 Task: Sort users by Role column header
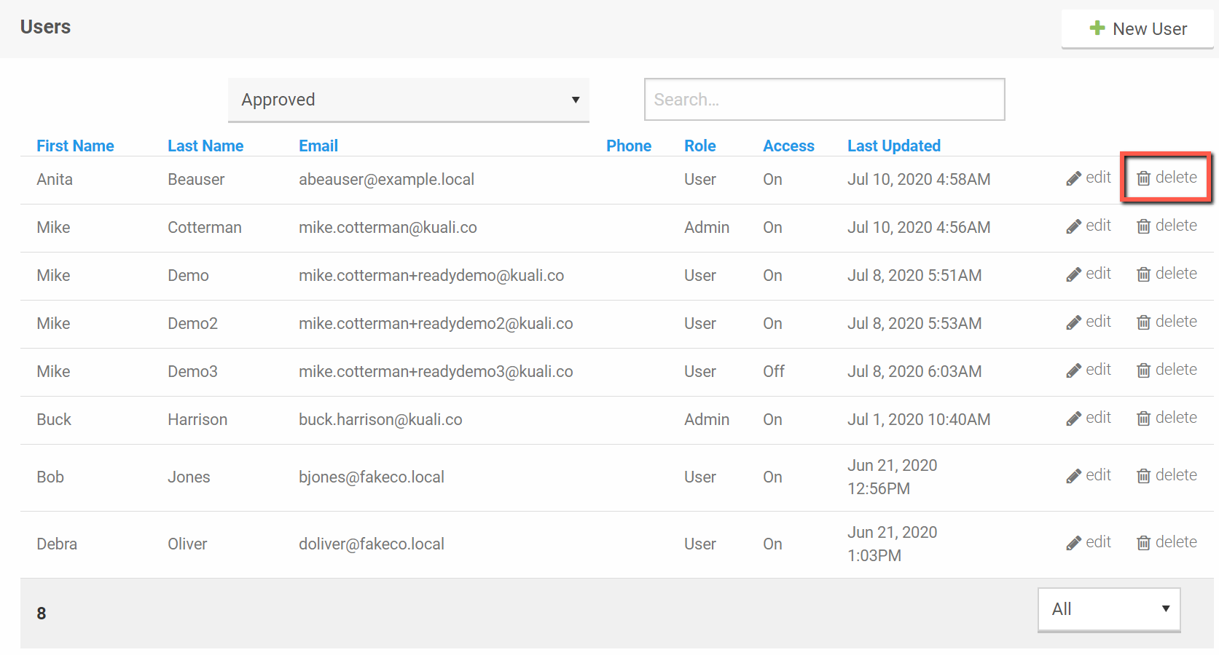pyautogui.click(x=699, y=146)
